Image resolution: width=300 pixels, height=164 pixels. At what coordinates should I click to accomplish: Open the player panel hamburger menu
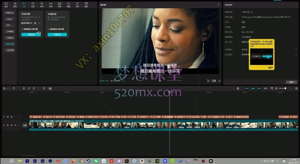tap(218, 5)
